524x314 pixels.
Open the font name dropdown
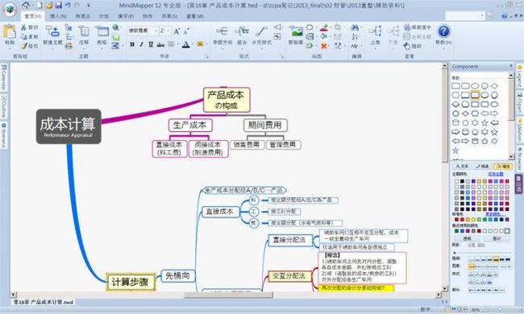click(x=156, y=31)
